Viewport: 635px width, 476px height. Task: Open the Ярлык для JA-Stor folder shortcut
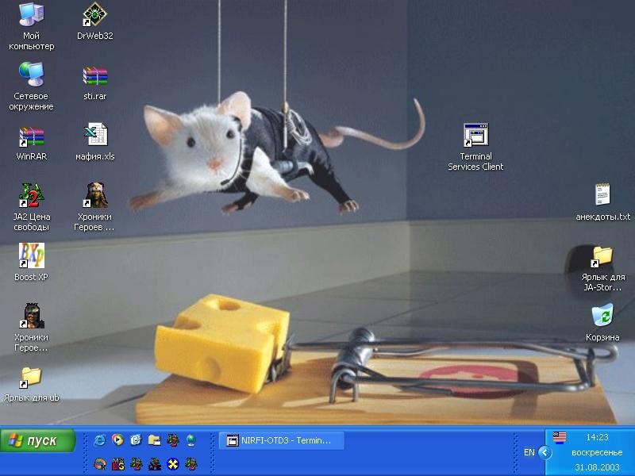point(602,256)
